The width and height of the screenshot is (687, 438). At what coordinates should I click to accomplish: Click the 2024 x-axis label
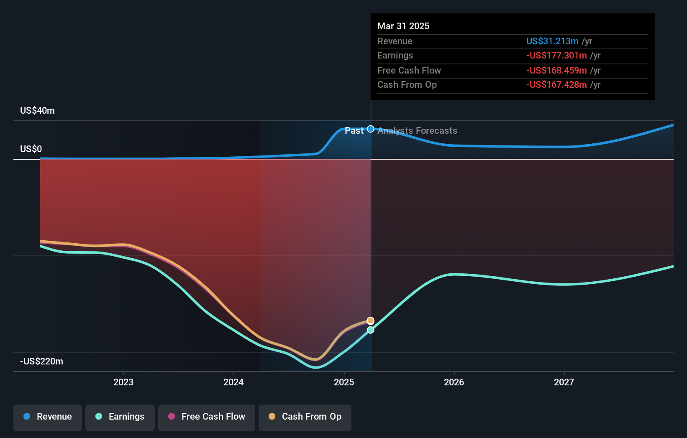pyautogui.click(x=233, y=382)
